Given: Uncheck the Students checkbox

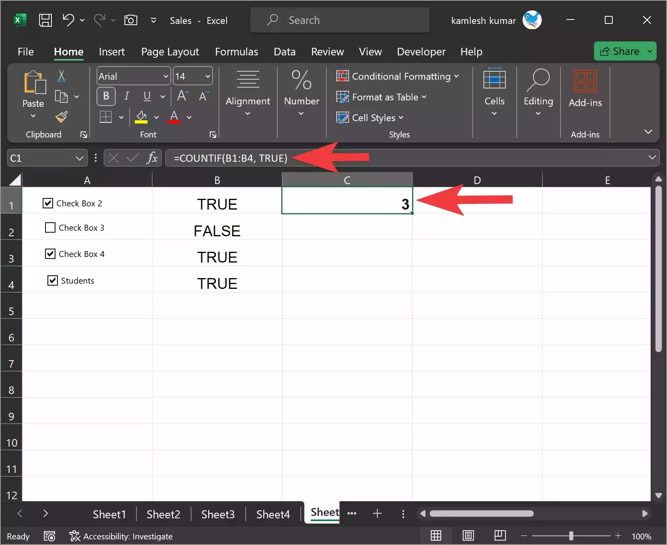Looking at the screenshot, I should pyautogui.click(x=52, y=280).
